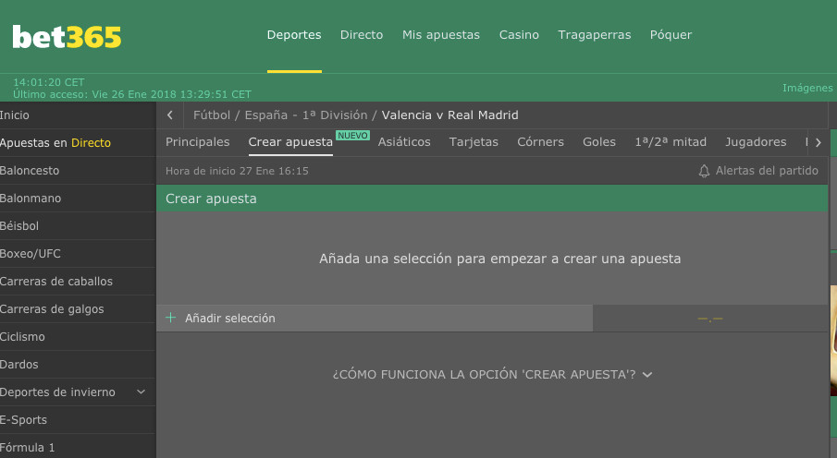The image size is (837, 458).
Task: Switch to the Principales tab
Action: point(197,142)
